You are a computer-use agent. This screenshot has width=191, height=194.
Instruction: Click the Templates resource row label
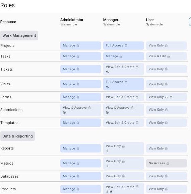click(9, 123)
